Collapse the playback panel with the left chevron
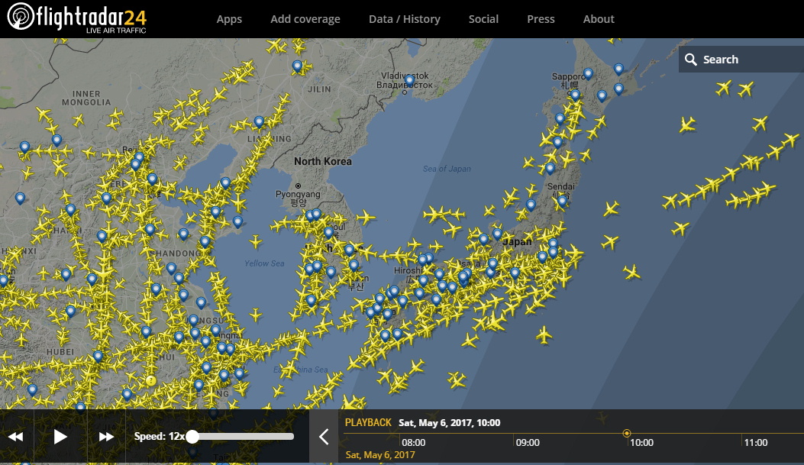The width and height of the screenshot is (804, 465). 324,437
